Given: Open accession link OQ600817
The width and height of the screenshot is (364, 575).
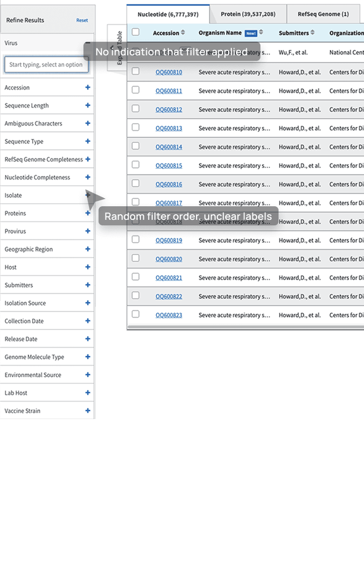Looking at the screenshot, I should pyautogui.click(x=168, y=203).
